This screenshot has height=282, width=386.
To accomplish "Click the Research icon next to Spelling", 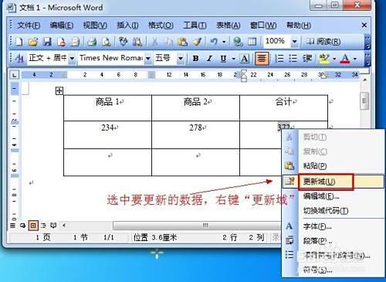I will coord(137,42).
